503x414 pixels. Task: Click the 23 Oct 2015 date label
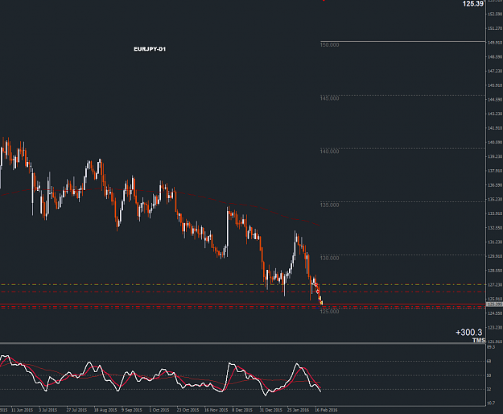(188, 410)
